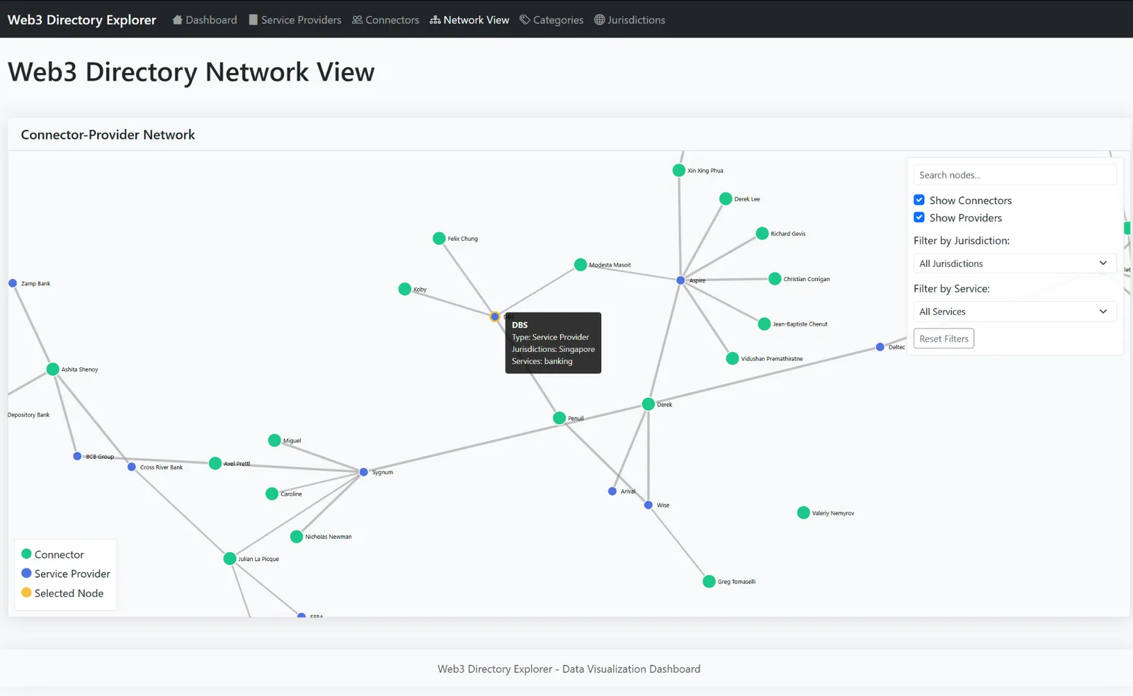The height and width of the screenshot is (696, 1133).
Task: Select the Koby connector node
Action: point(404,289)
